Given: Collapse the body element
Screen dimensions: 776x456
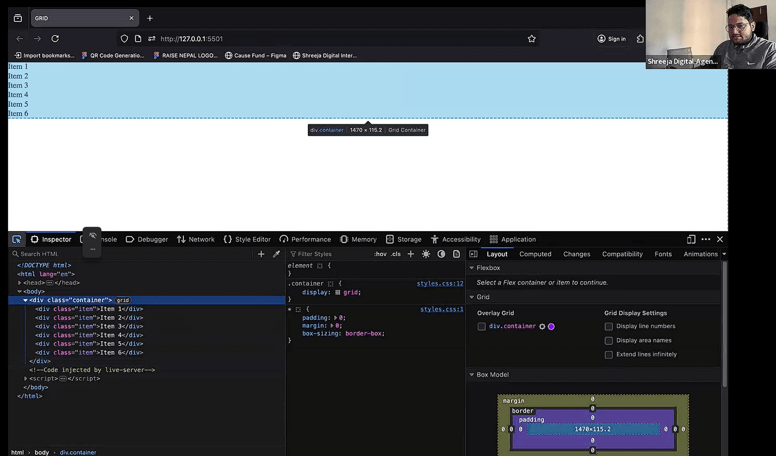Looking at the screenshot, I should [19, 292].
